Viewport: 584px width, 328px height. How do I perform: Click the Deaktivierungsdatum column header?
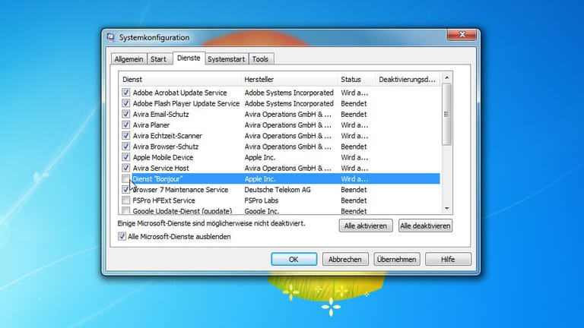[408, 79]
